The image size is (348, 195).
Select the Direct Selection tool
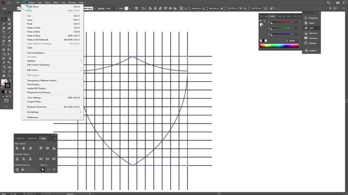point(9,19)
